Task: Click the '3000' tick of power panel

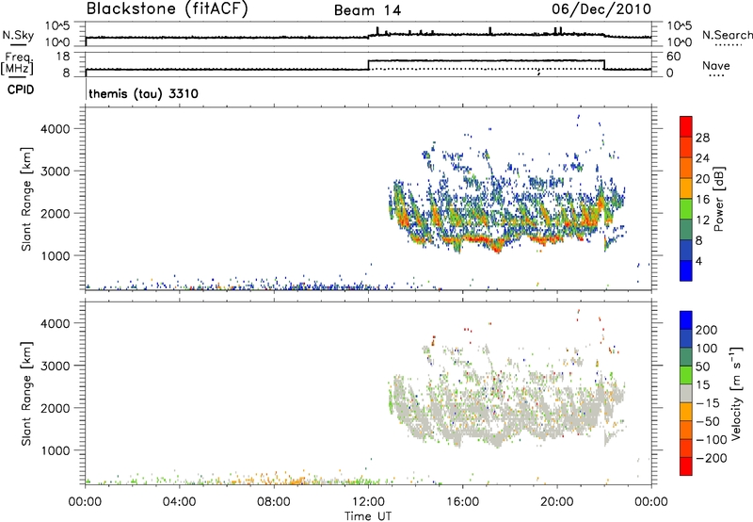Action: [55, 171]
